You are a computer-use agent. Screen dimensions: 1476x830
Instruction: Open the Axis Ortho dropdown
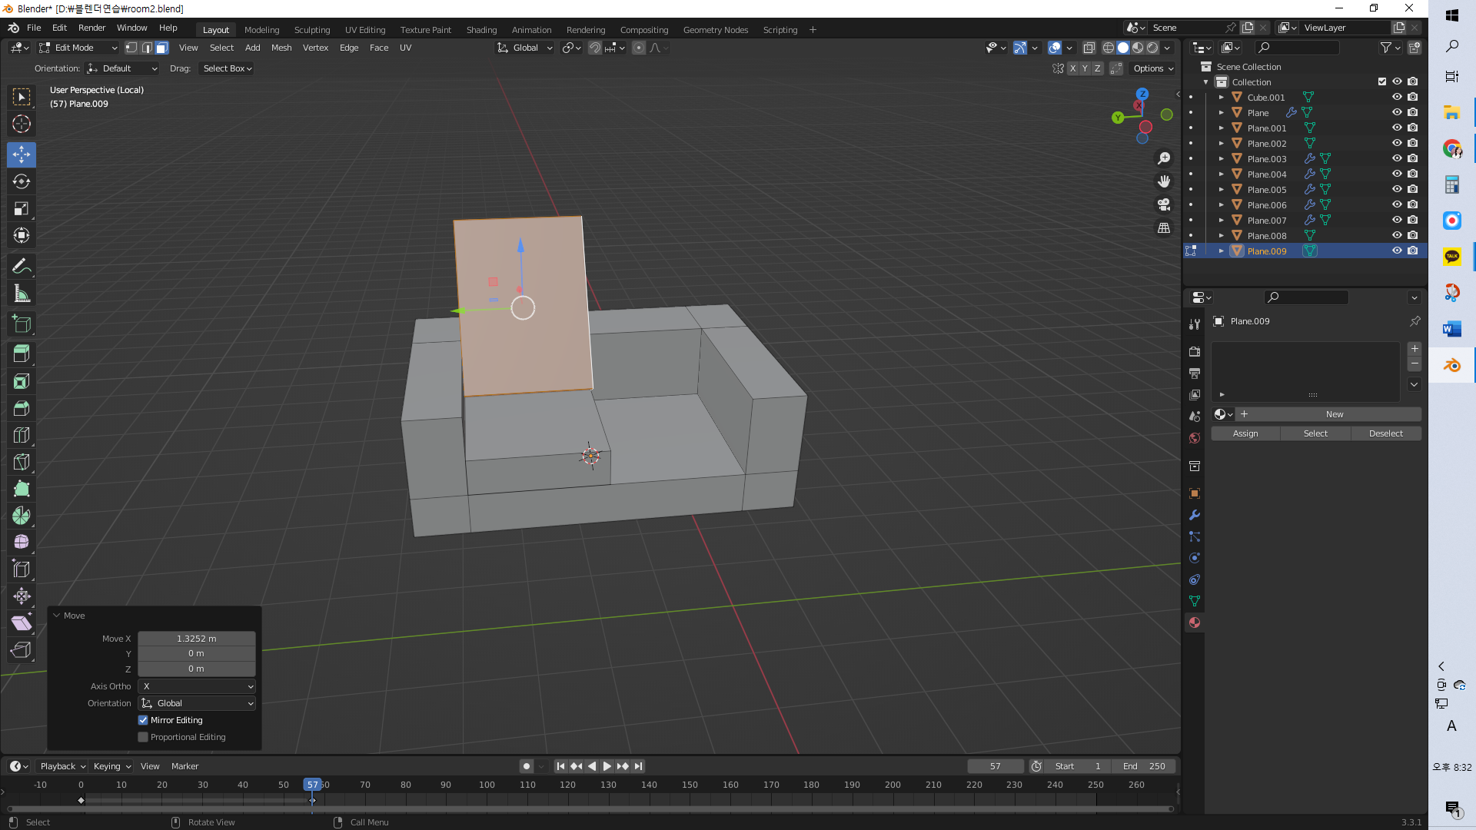point(197,686)
